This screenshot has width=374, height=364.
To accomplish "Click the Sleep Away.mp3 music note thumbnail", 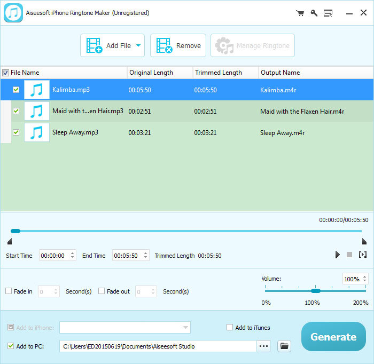I will [x=37, y=132].
